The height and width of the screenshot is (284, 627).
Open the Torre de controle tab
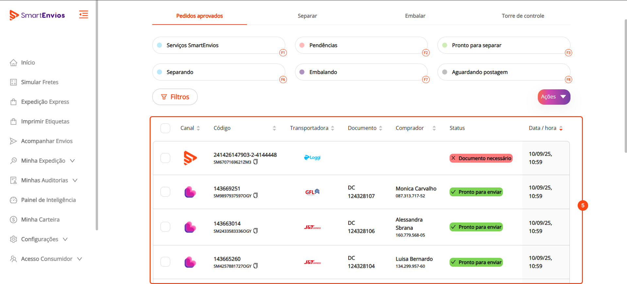click(x=523, y=16)
